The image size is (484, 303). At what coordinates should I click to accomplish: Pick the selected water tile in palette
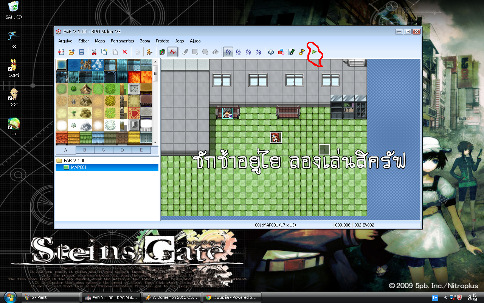pos(62,65)
